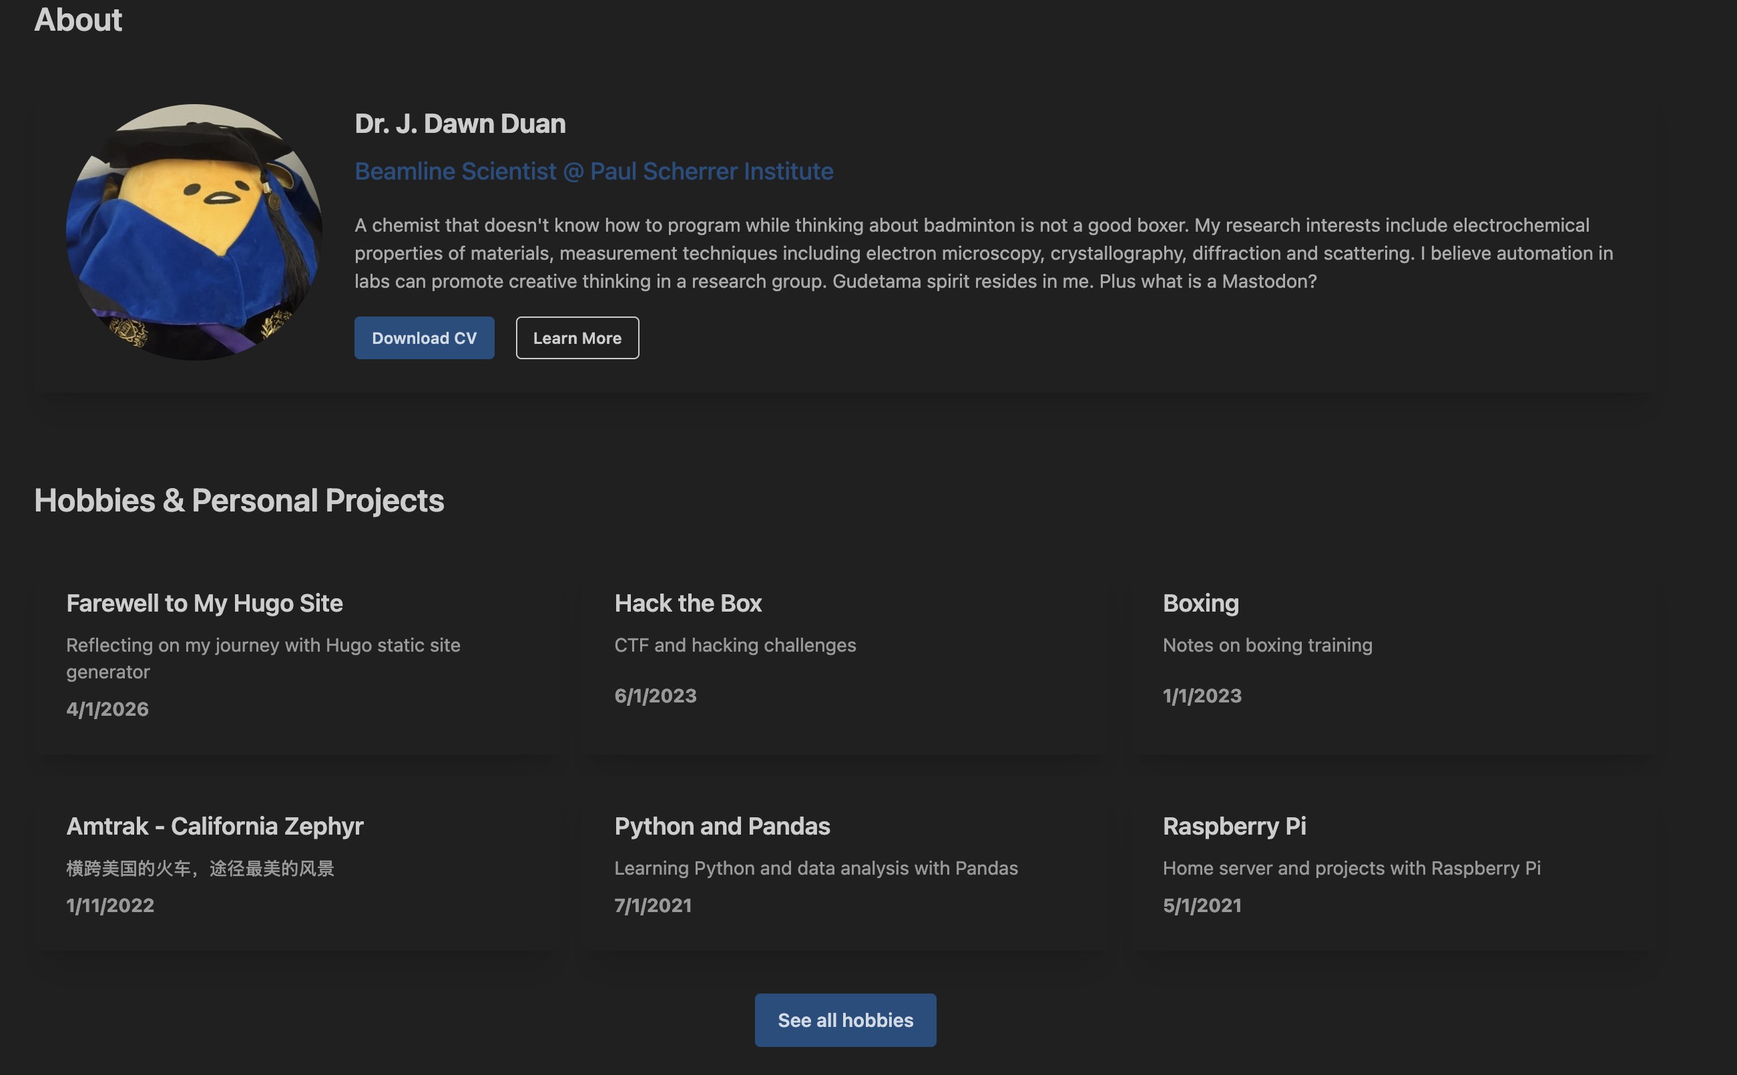Image resolution: width=1737 pixels, height=1075 pixels.
Task: Click the CTF and hacking challenges description
Action: (735, 645)
